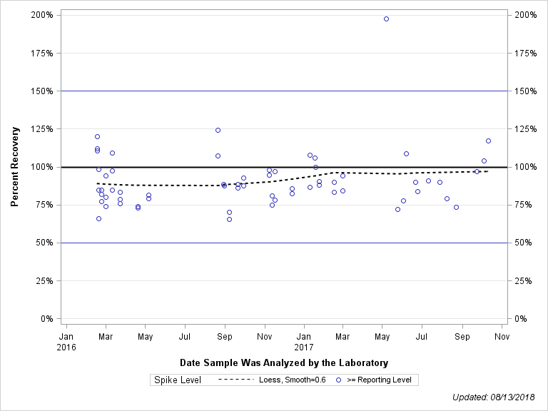Click the 'Loess, Smooth=0.6' legend label

tap(292, 380)
